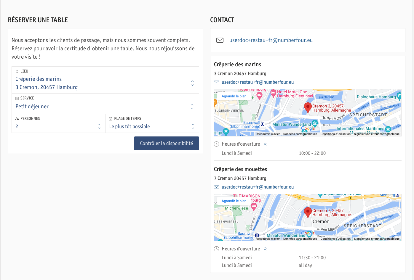Screen dimensions: 414x280
Task: Collapse opening hours for Crêperie des mouettes
Action: tap(265, 249)
